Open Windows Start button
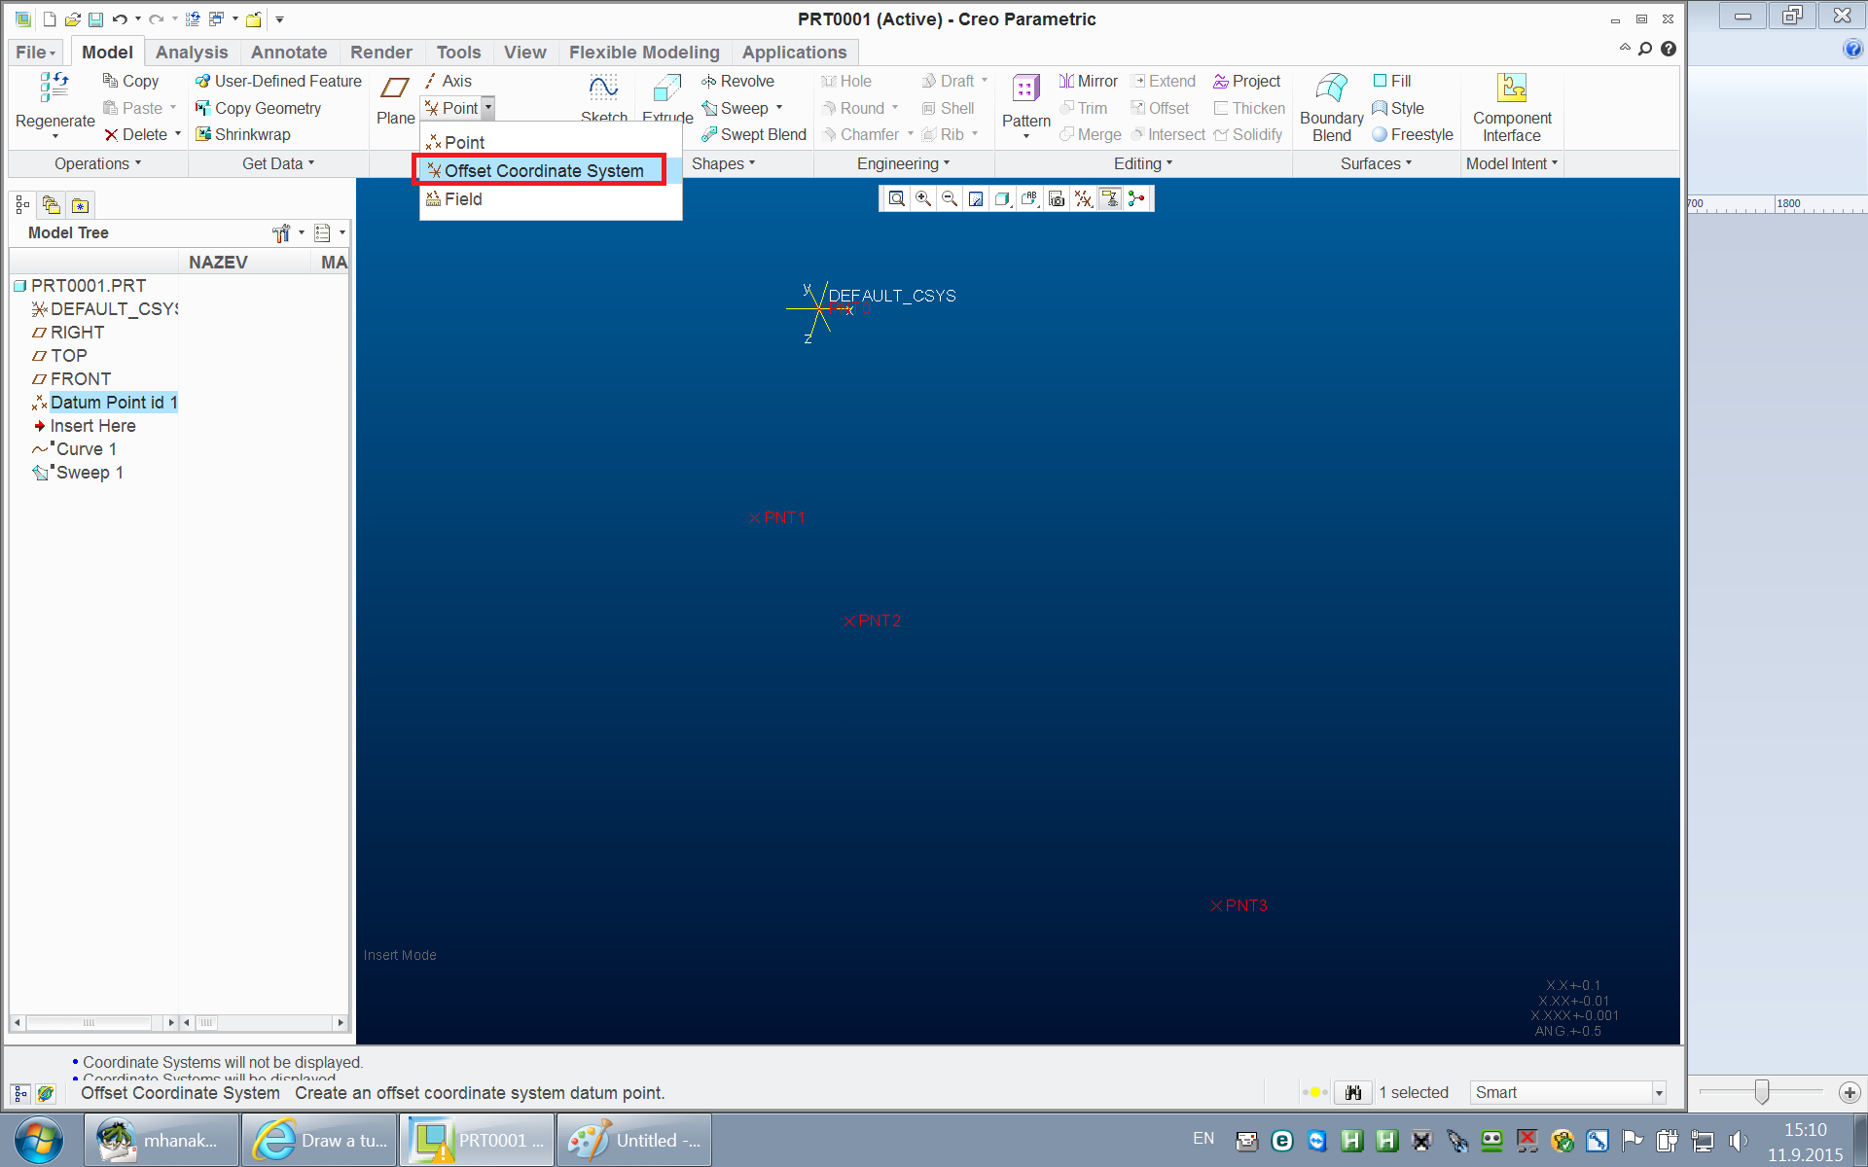 tap(39, 1141)
